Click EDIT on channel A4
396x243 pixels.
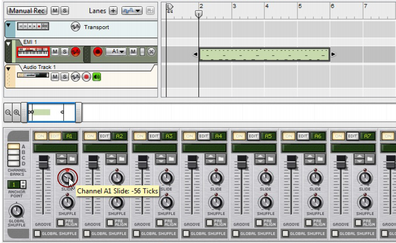coord(203,136)
